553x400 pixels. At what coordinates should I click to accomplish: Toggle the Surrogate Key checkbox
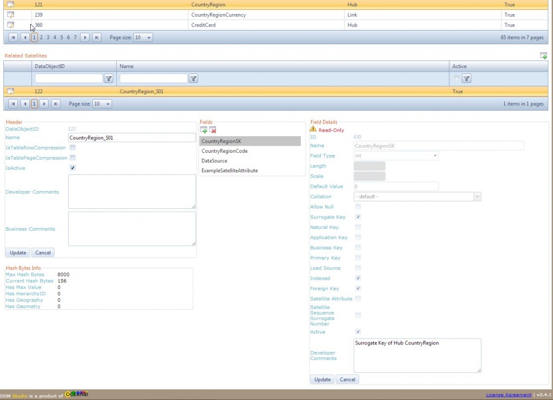[358, 217]
